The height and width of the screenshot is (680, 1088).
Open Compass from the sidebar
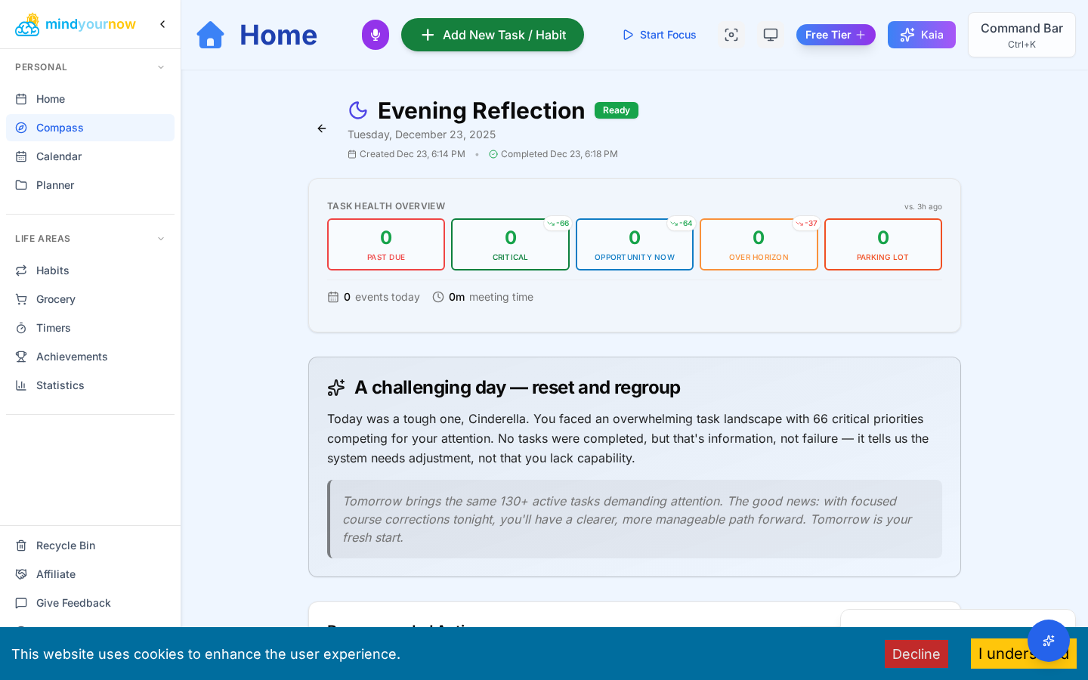click(60, 128)
